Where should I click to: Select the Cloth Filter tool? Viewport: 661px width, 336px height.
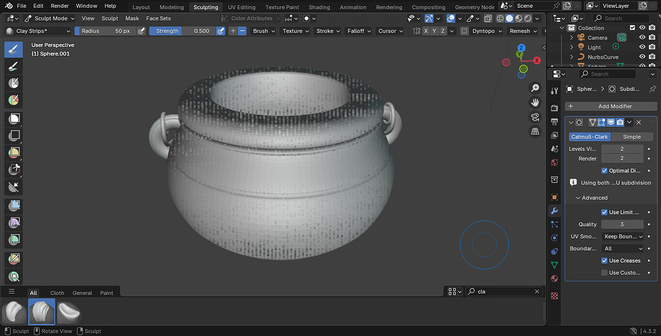(x=14, y=222)
